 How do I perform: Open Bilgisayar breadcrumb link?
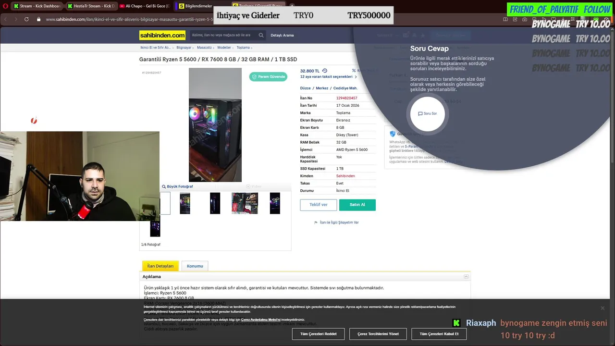[184, 48]
